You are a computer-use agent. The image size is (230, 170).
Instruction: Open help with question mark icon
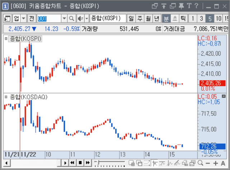pos(196,6)
